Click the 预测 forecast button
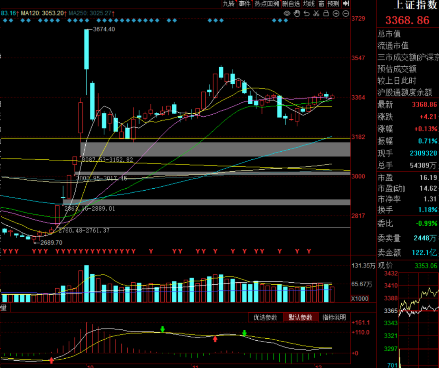439x368 pixels. pos(333,4)
